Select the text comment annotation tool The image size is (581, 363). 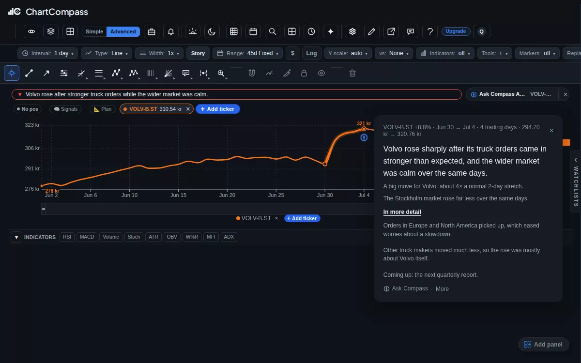coord(186,73)
